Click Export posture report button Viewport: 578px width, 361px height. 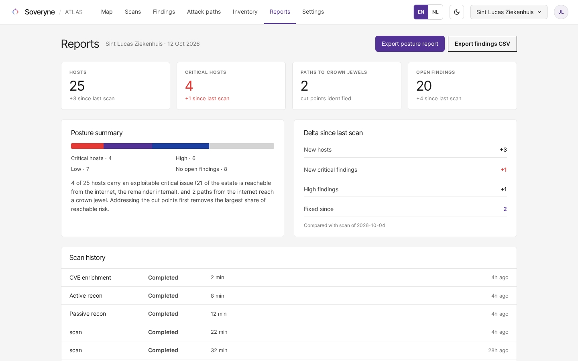[x=410, y=44]
